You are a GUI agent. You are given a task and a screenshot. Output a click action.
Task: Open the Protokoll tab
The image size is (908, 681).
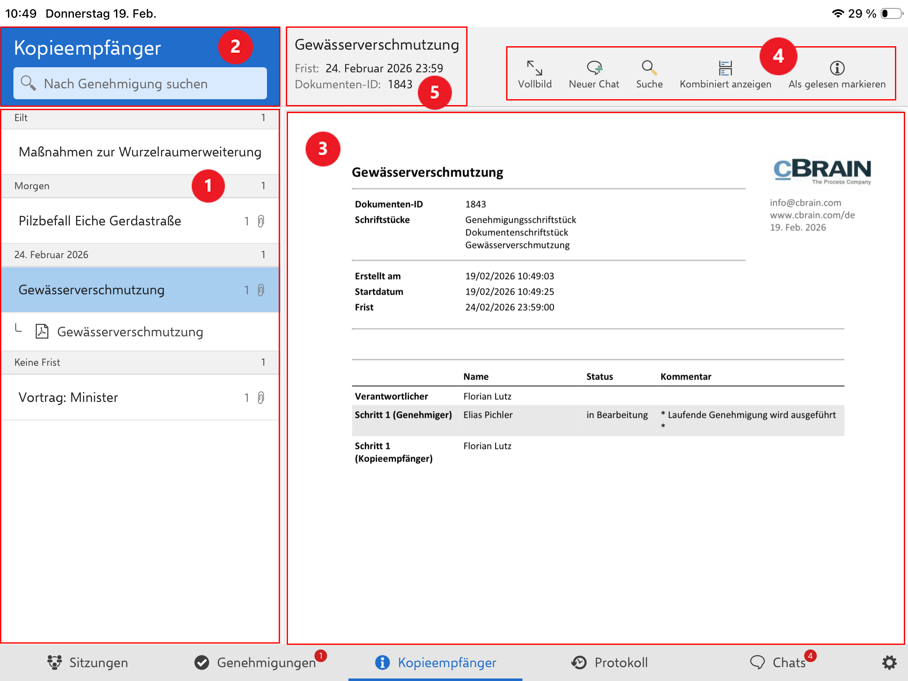(610, 663)
